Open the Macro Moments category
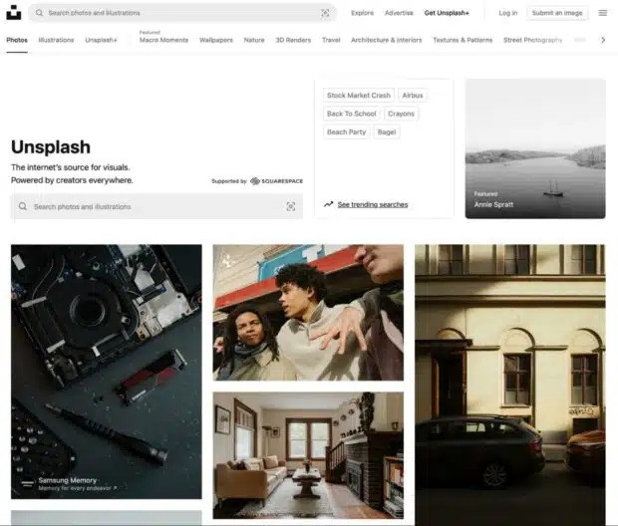The image size is (618, 526). point(163,40)
